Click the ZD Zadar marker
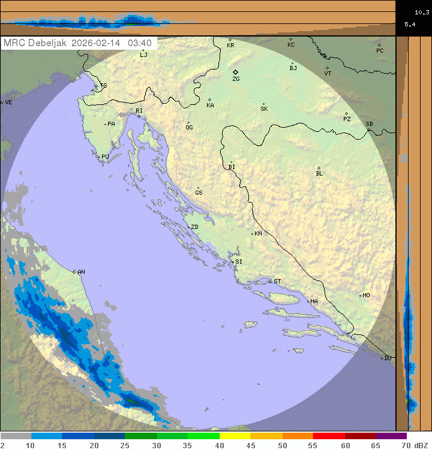The height and width of the screenshot is (450, 432). 188,227
